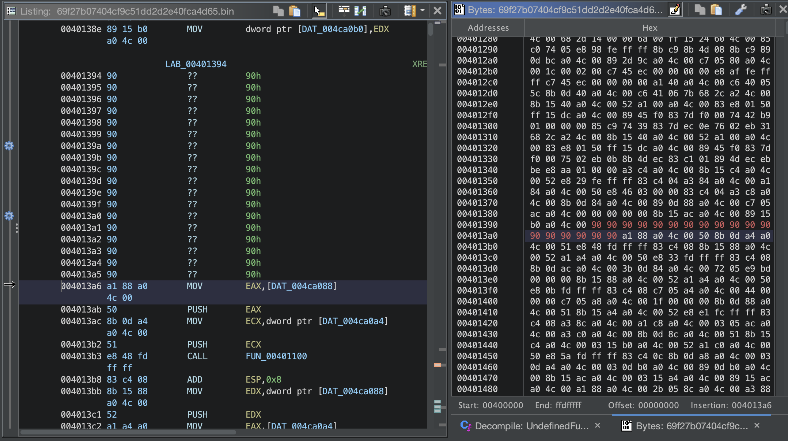Image resolution: width=788 pixels, height=441 pixels.
Task: Click DAT_004ca0a4 operand at 004013ac
Action: coord(353,321)
